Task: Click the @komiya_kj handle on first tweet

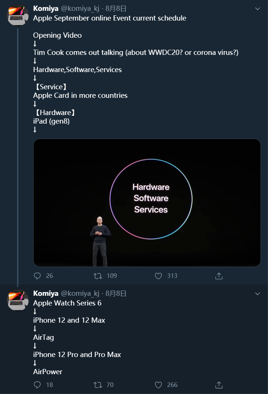Action: click(80, 8)
